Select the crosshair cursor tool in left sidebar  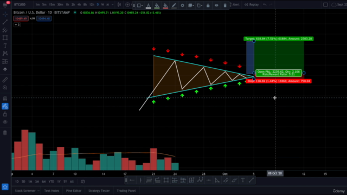click(x=5, y=14)
